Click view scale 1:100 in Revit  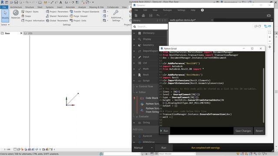tap(7, 149)
